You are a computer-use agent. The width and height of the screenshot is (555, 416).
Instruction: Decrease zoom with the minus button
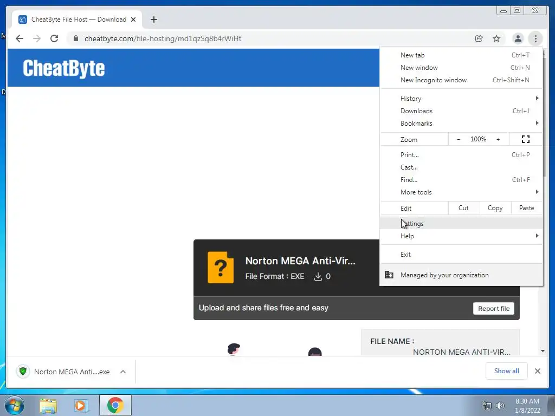[x=459, y=139]
